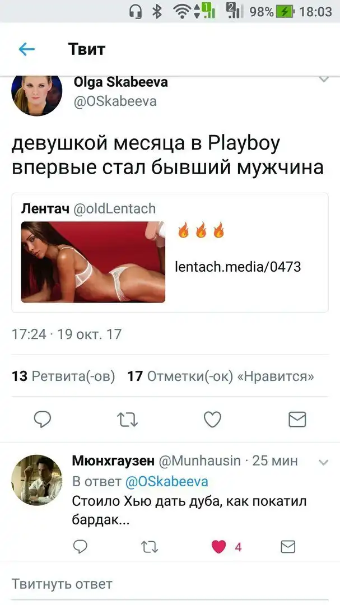The height and width of the screenshot is (605, 340).
Task: Reply to Olga Skabeeva's tweet
Action: [x=43, y=420]
